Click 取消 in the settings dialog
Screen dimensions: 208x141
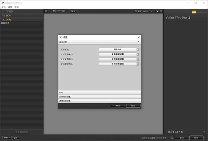click(118, 106)
